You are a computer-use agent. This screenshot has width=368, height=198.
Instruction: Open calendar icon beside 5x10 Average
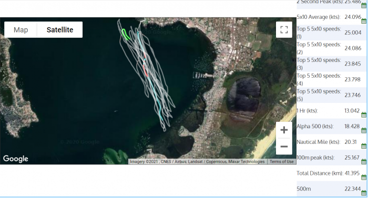coord(364,22)
